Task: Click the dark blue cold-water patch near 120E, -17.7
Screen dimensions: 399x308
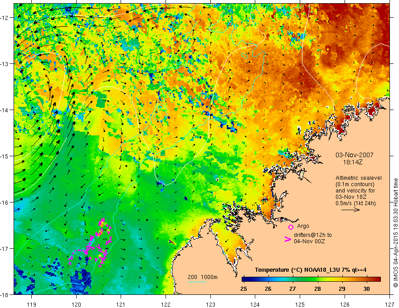Action: click(x=80, y=282)
